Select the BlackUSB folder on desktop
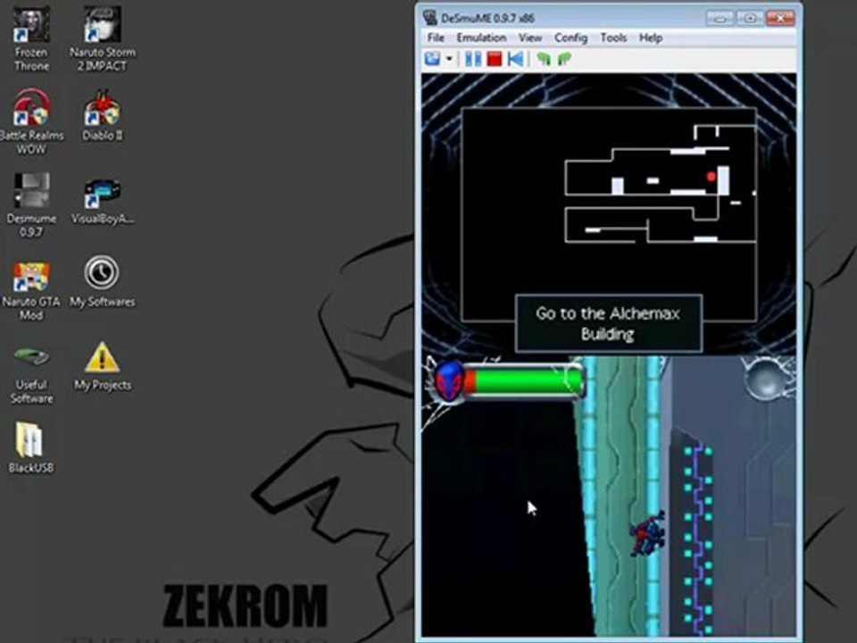The width and height of the screenshot is (857, 643). pyautogui.click(x=30, y=447)
